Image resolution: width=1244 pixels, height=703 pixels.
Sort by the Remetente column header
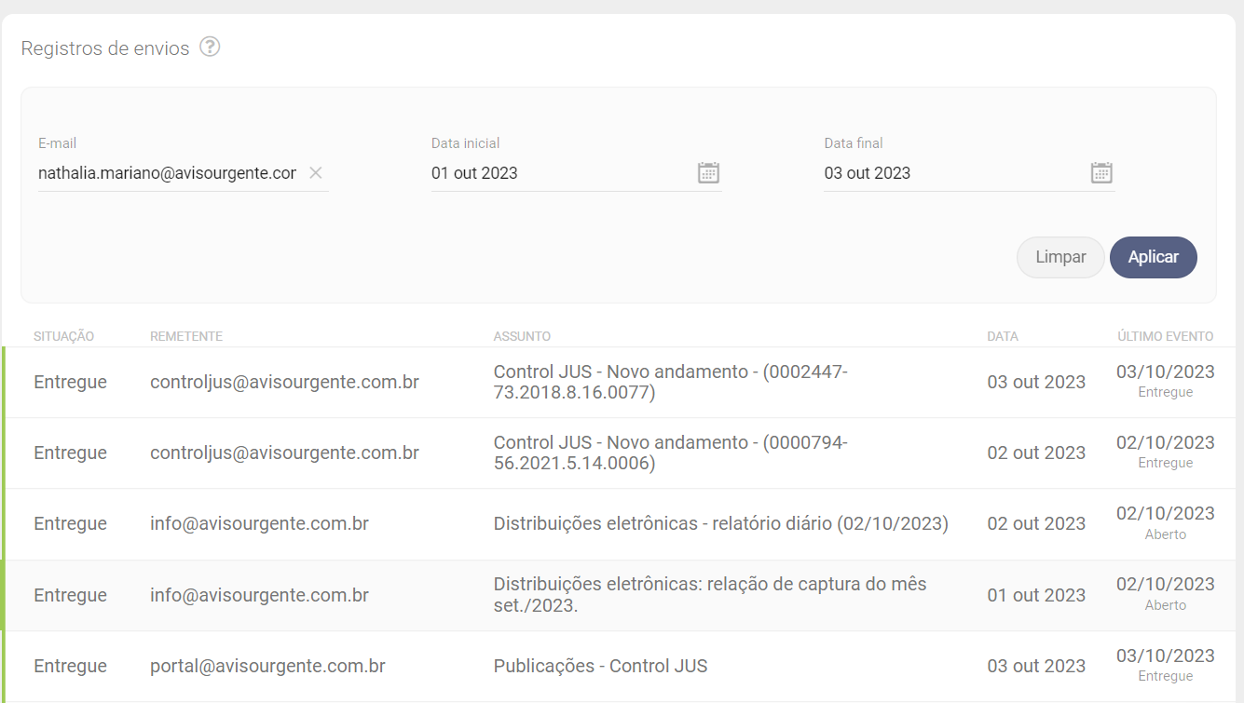point(185,336)
